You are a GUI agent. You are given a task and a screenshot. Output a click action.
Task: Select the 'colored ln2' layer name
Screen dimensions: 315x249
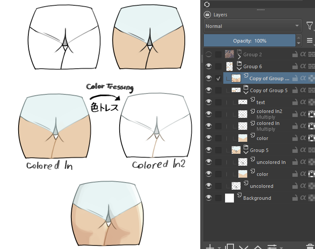coord(269,111)
